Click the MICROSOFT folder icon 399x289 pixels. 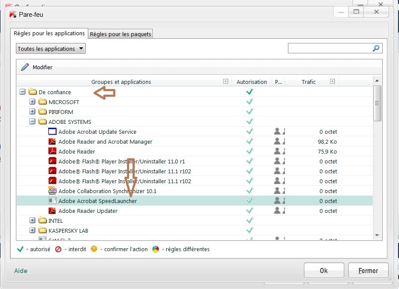43,101
